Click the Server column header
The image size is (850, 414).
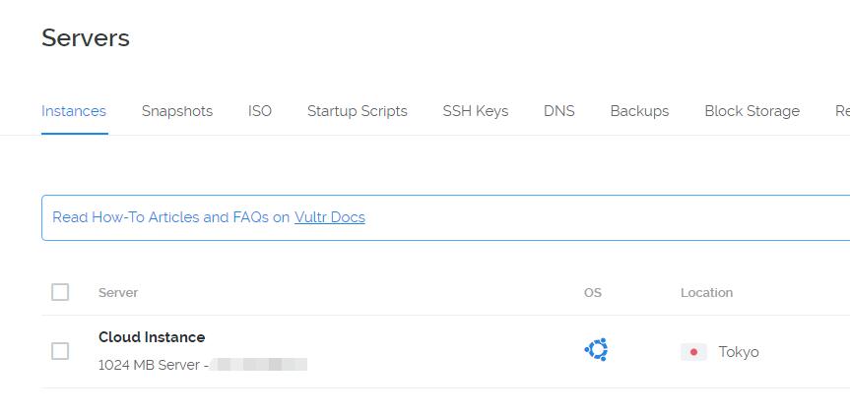(118, 293)
